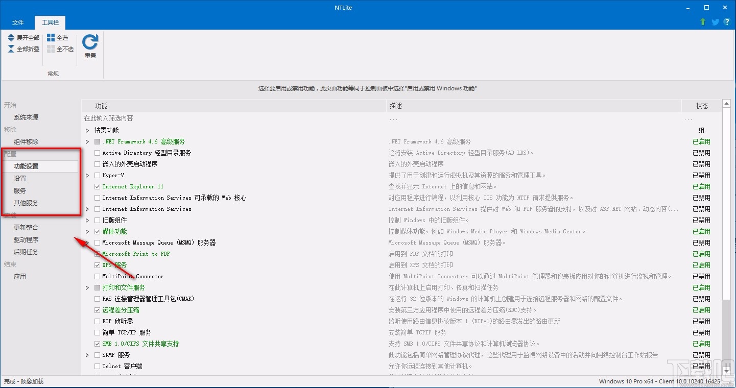The width and height of the screenshot is (736, 388).
Task: Click the 全不选 deselect-all icon
Action: pos(51,48)
